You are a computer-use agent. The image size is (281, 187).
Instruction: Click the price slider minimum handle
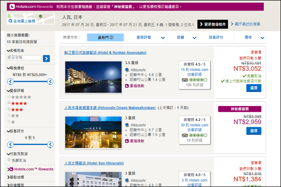pos(10,82)
